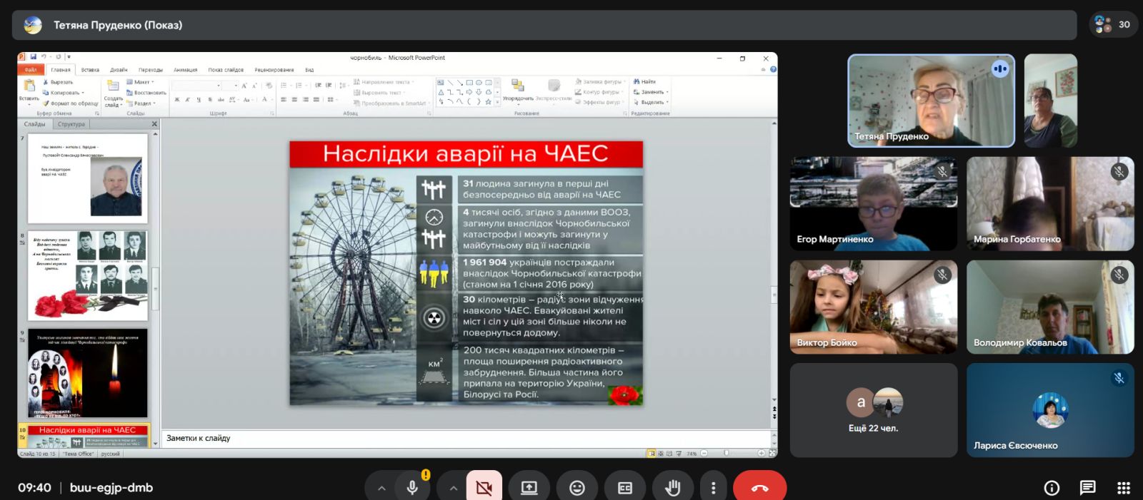
Task: Open participant list showing 30 people
Action: pyautogui.click(x=1113, y=24)
